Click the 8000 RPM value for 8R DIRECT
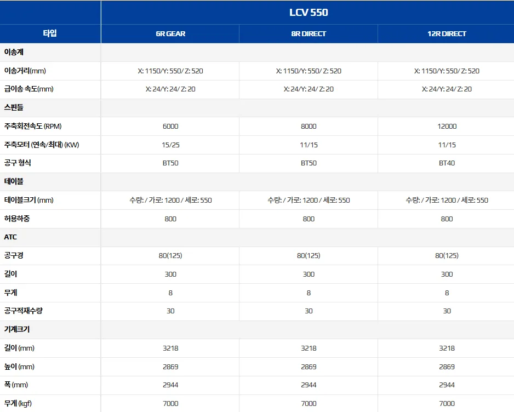The width and height of the screenshot is (514, 412). (309, 126)
